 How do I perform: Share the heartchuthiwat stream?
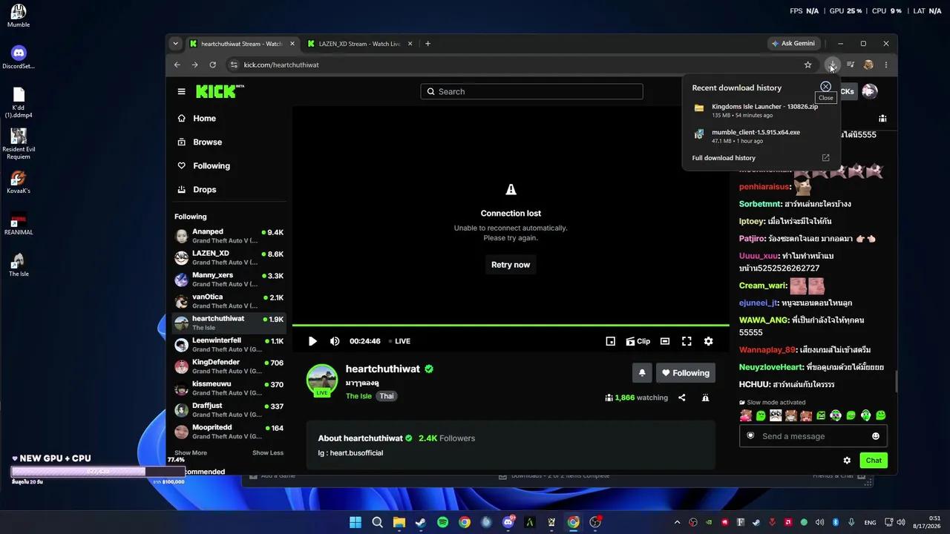(681, 398)
